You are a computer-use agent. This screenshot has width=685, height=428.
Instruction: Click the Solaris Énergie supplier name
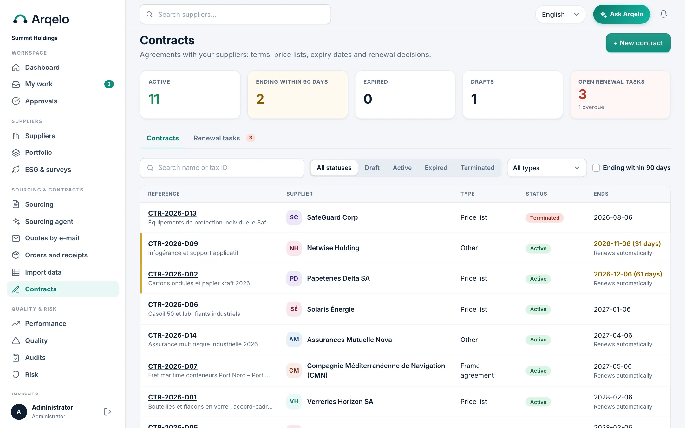click(330, 309)
